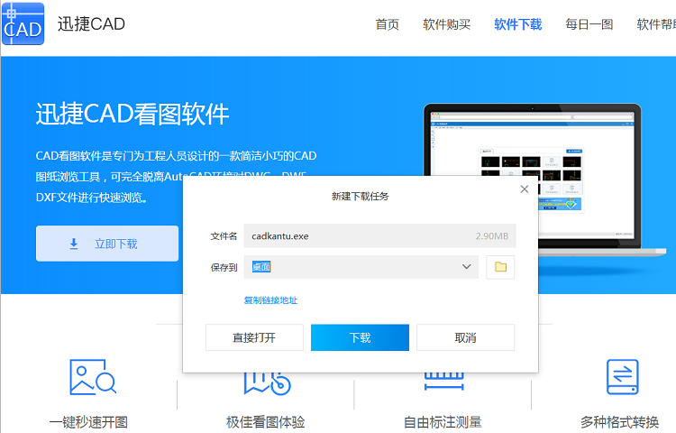Click the 多种格式转换 convert icon
This screenshot has height=433, width=676.
622,377
